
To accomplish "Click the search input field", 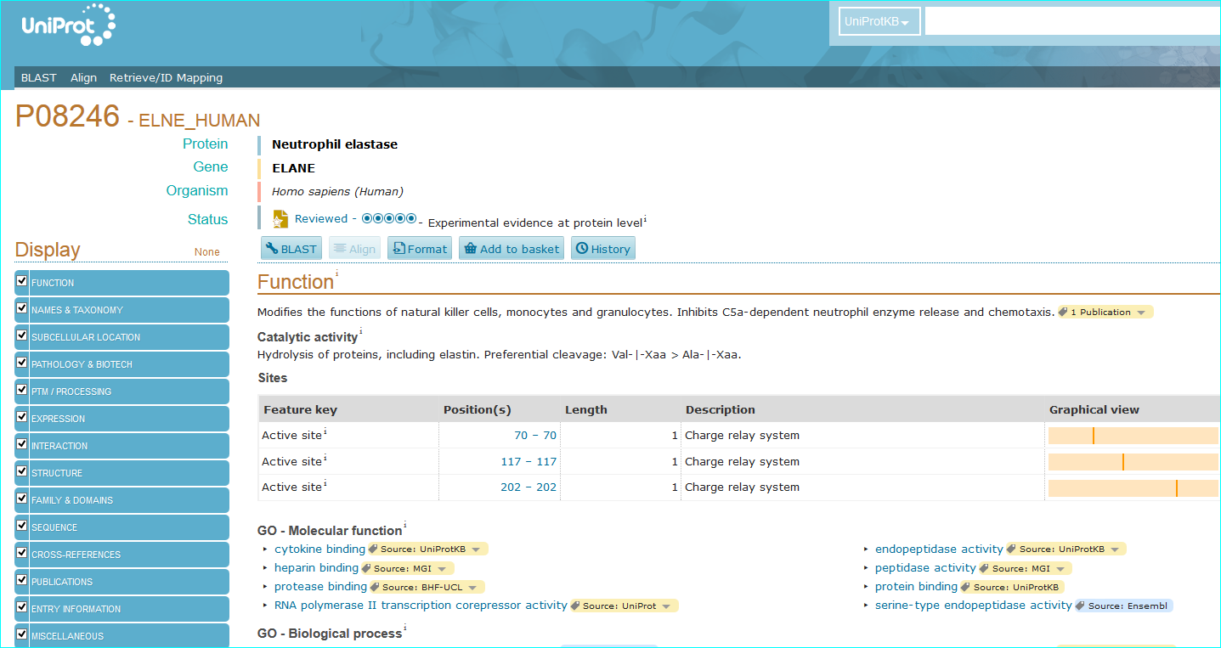I will [1071, 22].
